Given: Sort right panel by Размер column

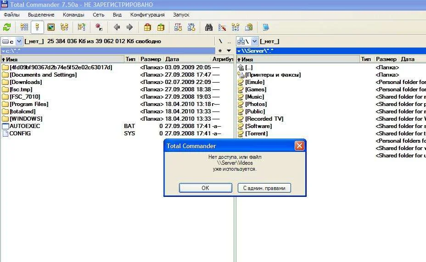Looking at the screenshot, I should 387,59.
